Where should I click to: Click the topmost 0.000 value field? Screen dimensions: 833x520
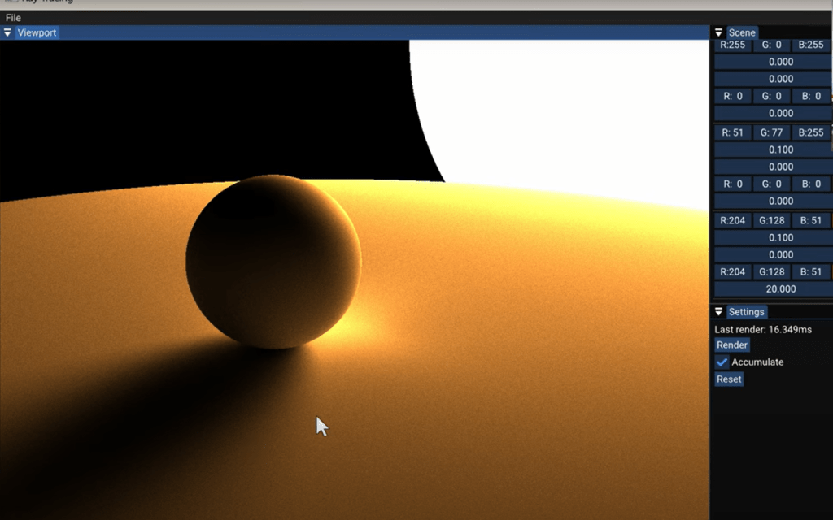click(x=781, y=61)
